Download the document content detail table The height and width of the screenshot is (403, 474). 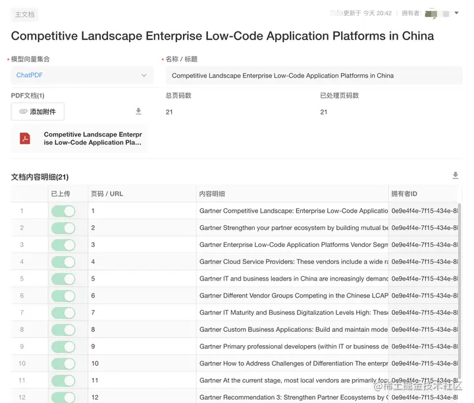coord(456,175)
